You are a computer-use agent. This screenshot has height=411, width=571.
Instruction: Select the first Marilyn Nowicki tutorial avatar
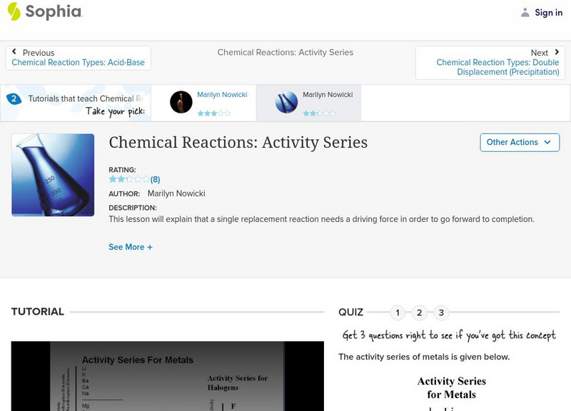click(181, 102)
